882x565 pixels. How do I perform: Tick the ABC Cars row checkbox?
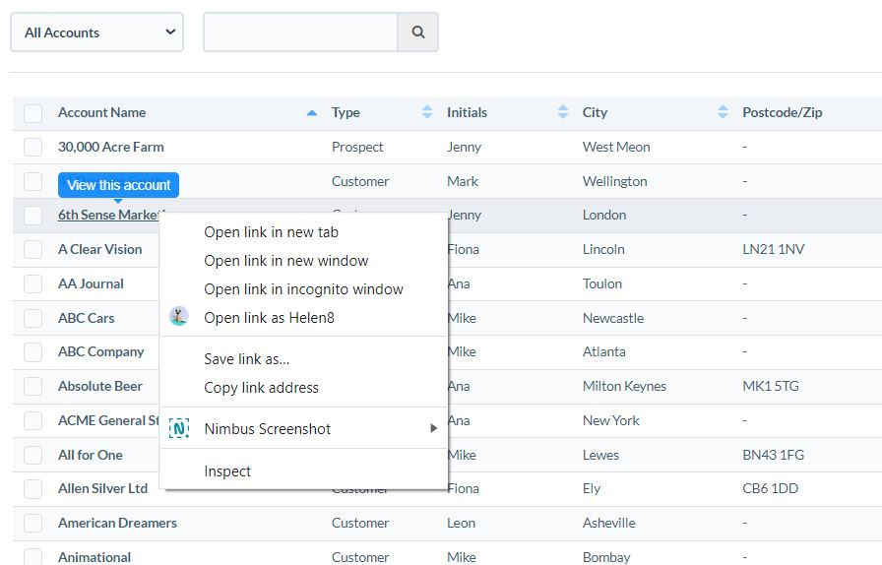pos(32,319)
